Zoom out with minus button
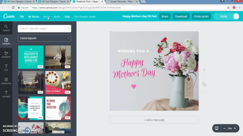 coord(224,128)
